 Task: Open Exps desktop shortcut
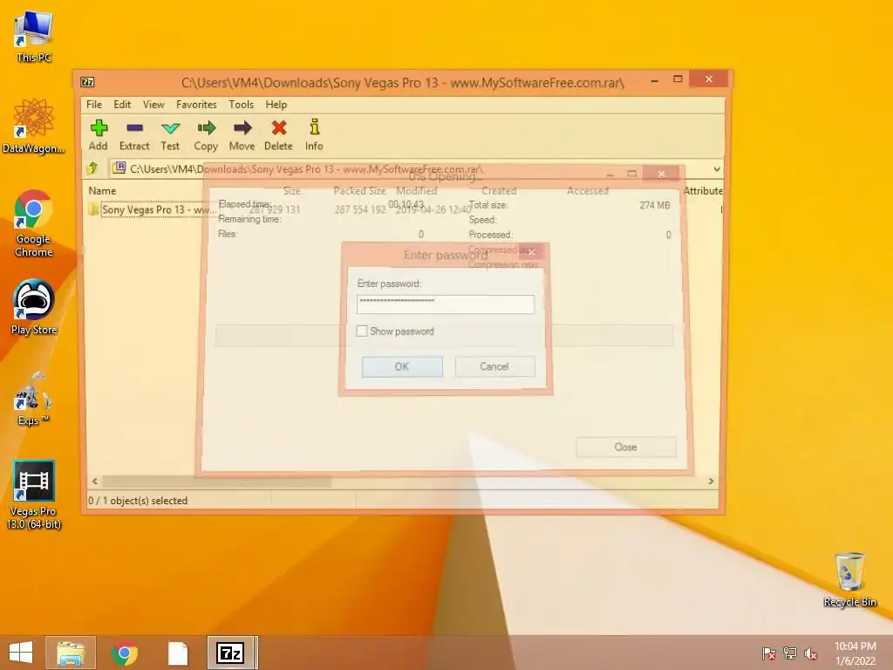34,398
